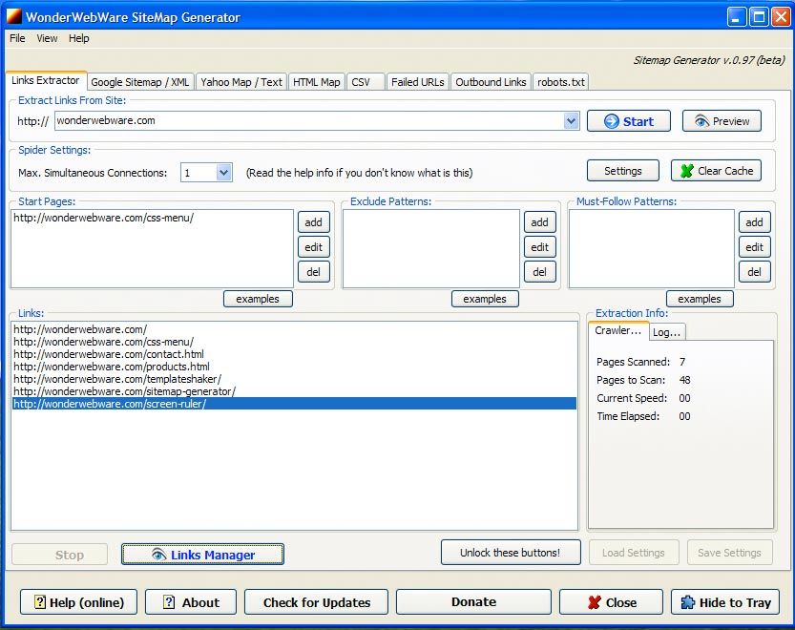Click Check for Updates
This screenshot has width=795, height=630.
pos(316,601)
